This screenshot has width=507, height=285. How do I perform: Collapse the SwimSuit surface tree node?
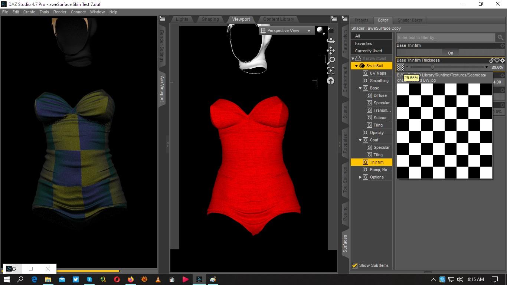[357, 66]
